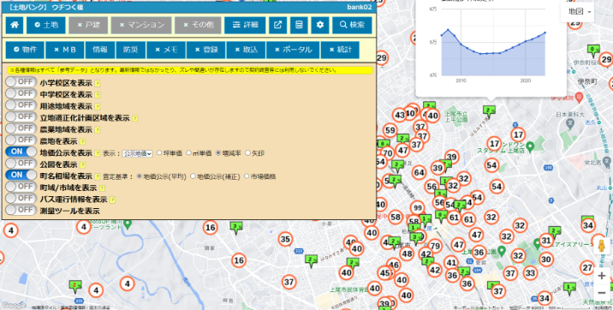
Task: Switch to the 防災 tab
Action: [x=131, y=50]
